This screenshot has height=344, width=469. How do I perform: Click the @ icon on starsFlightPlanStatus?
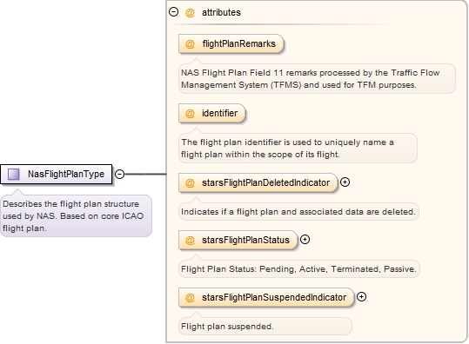[x=190, y=240]
